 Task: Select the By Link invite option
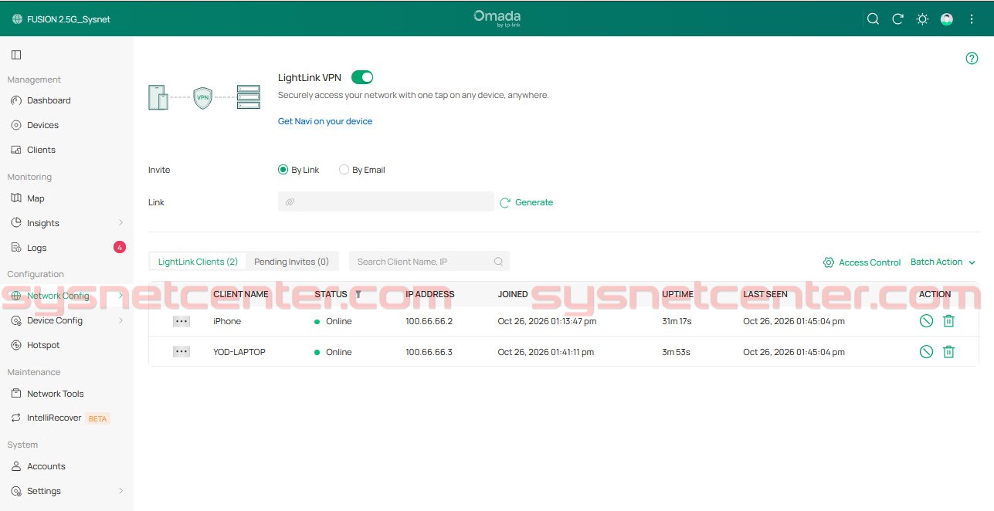[x=299, y=170]
